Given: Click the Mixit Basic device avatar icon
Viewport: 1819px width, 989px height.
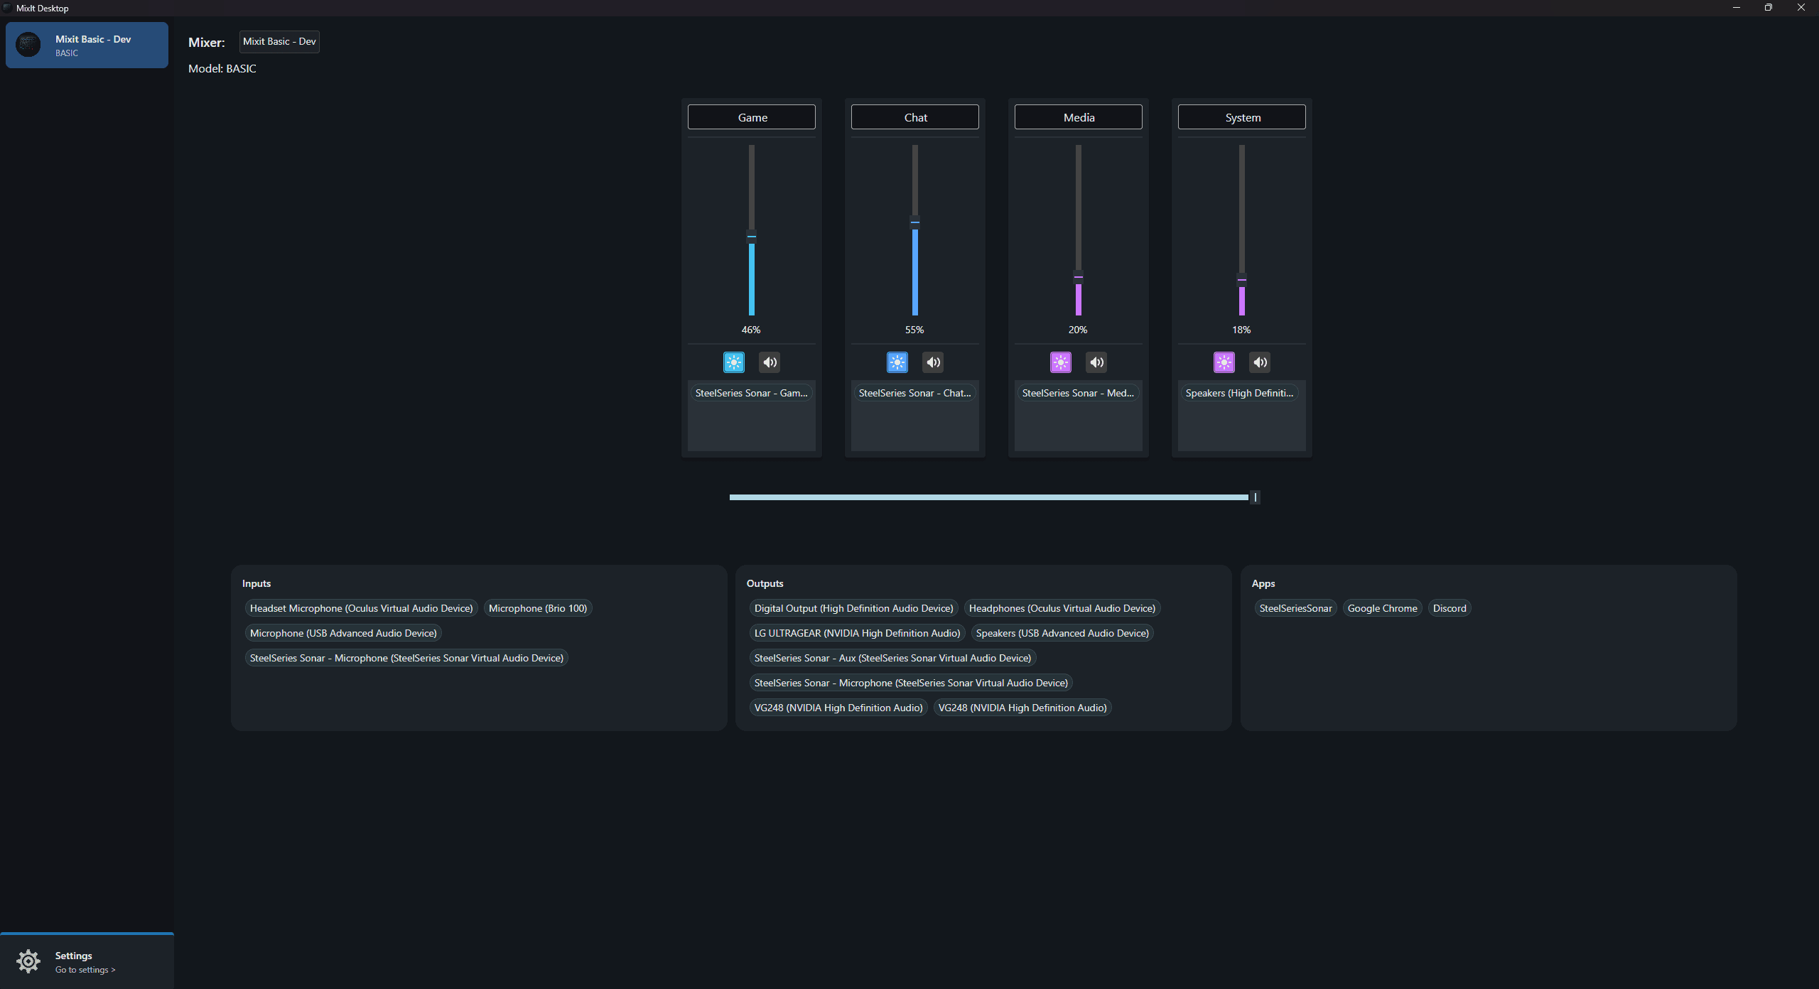Looking at the screenshot, I should tap(28, 45).
